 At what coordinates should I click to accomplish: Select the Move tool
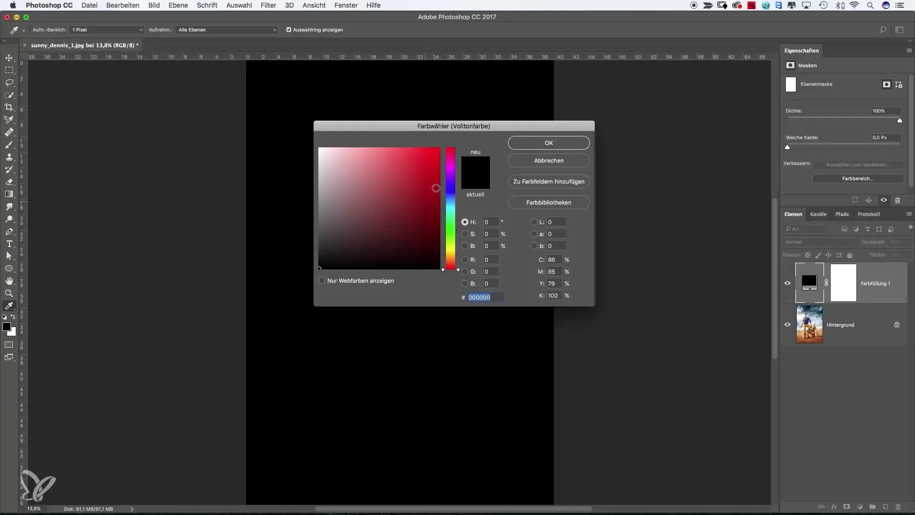point(9,58)
